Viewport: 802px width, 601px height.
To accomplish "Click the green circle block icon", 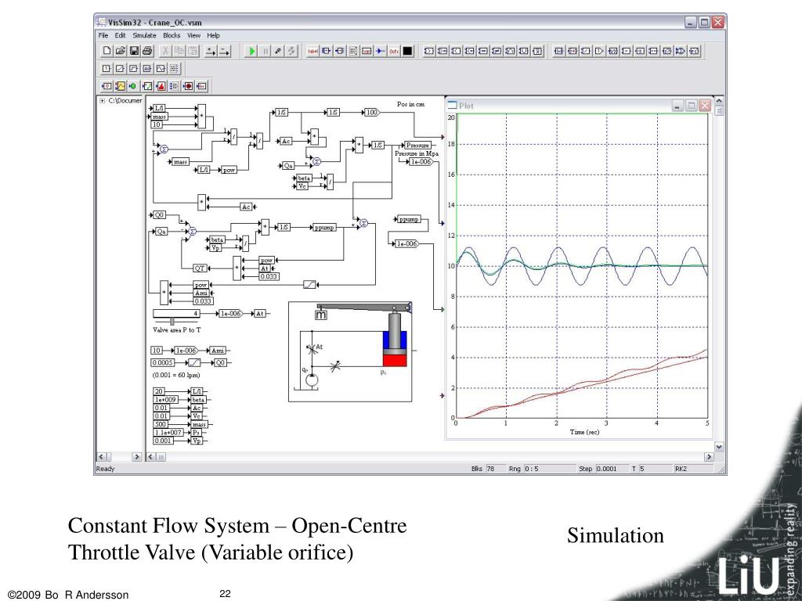I will [133, 85].
